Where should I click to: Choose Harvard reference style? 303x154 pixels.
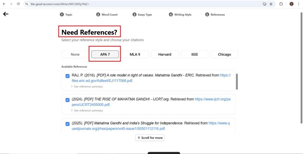165,54
